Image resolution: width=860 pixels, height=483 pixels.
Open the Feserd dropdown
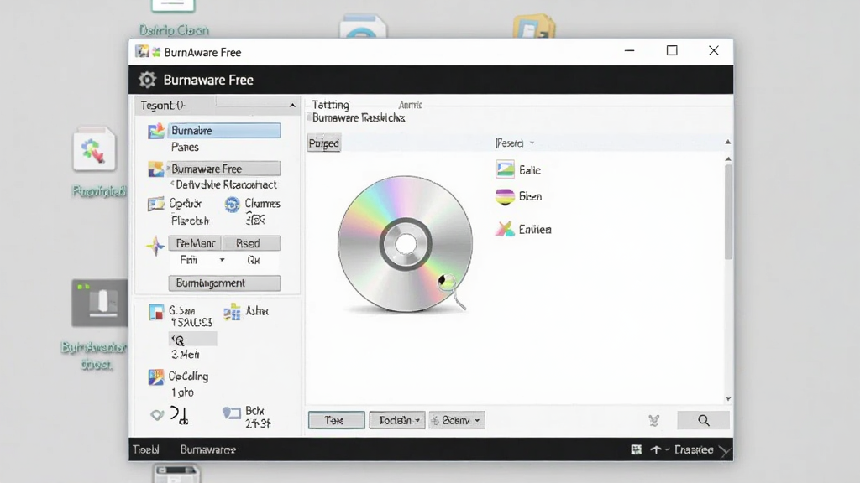515,143
